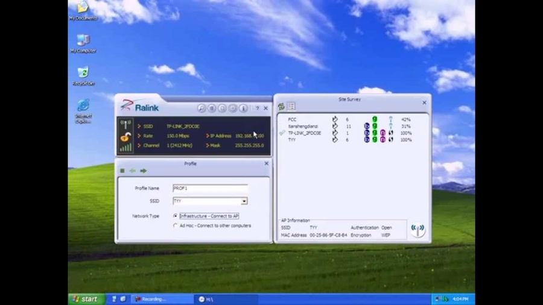
Task: Expand the SSID dropdown list
Action: pyautogui.click(x=244, y=201)
